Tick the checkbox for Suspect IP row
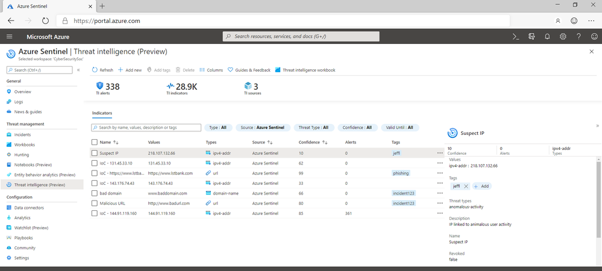This screenshot has width=602, height=271. pos(95,153)
